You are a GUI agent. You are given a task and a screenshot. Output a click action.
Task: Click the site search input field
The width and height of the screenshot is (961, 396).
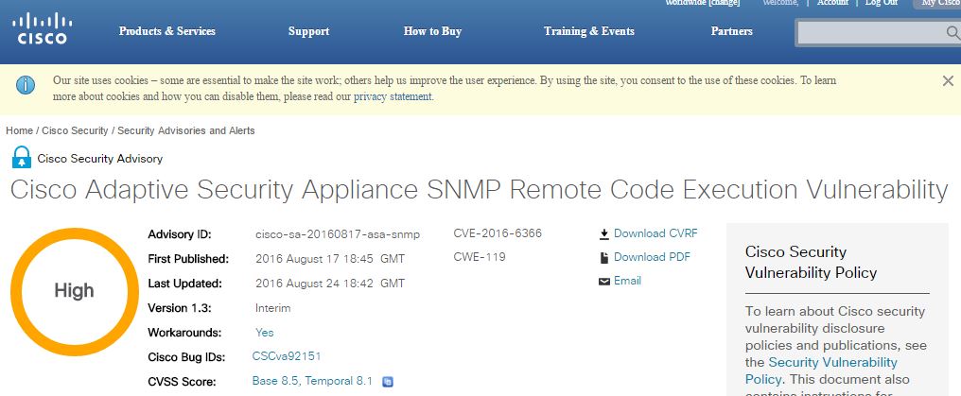[x=870, y=33]
